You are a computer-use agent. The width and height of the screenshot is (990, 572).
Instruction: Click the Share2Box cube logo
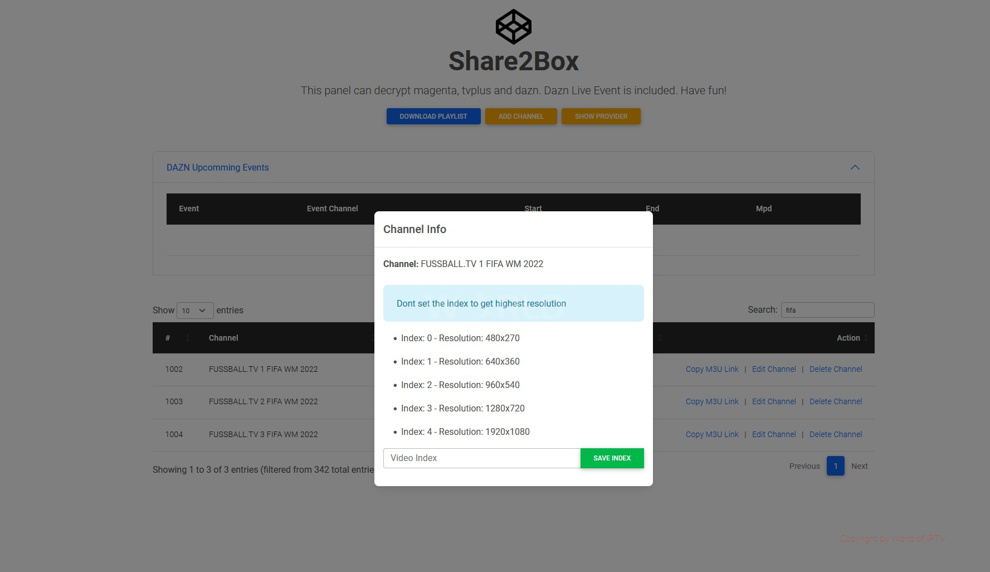(513, 27)
